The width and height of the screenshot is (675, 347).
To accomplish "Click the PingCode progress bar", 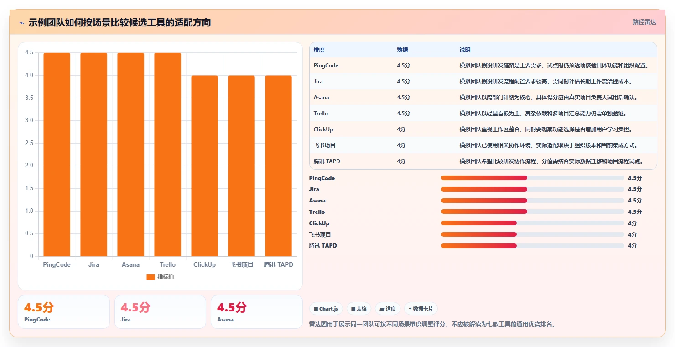I will 532,178.
